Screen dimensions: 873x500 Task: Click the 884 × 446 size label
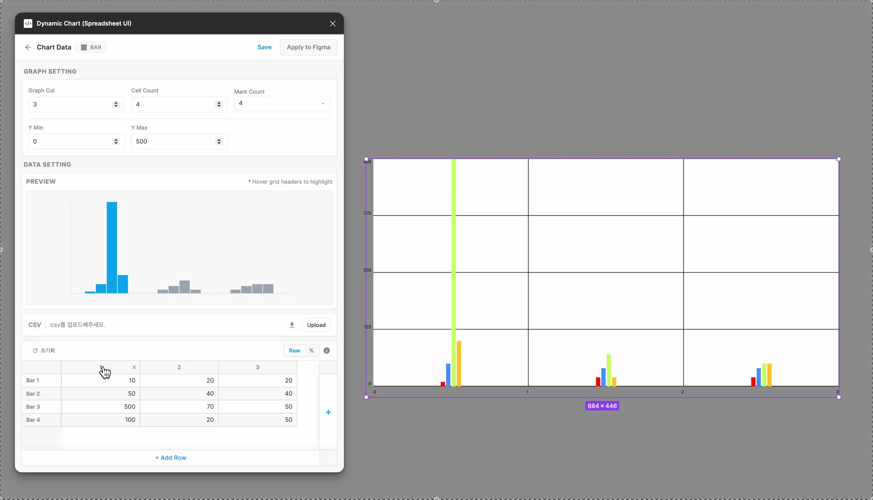[602, 406]
